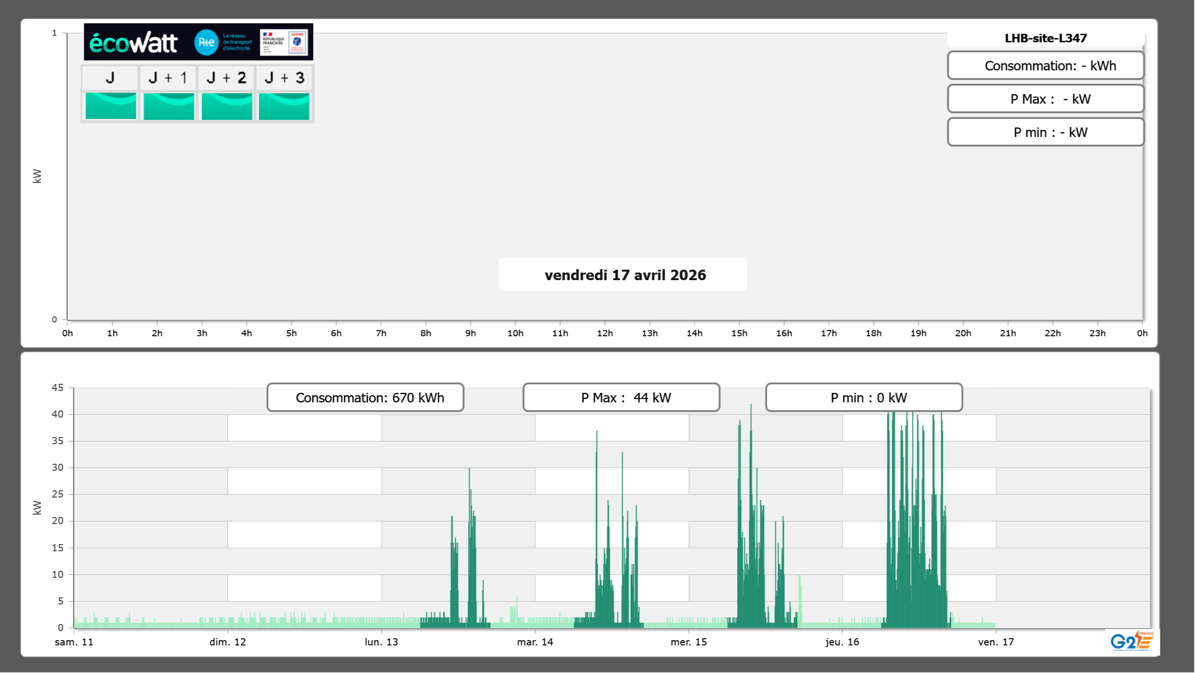Click the jeu. 16 axis date marker
The height and width of the screenshot is (673, 1195).
842,642
